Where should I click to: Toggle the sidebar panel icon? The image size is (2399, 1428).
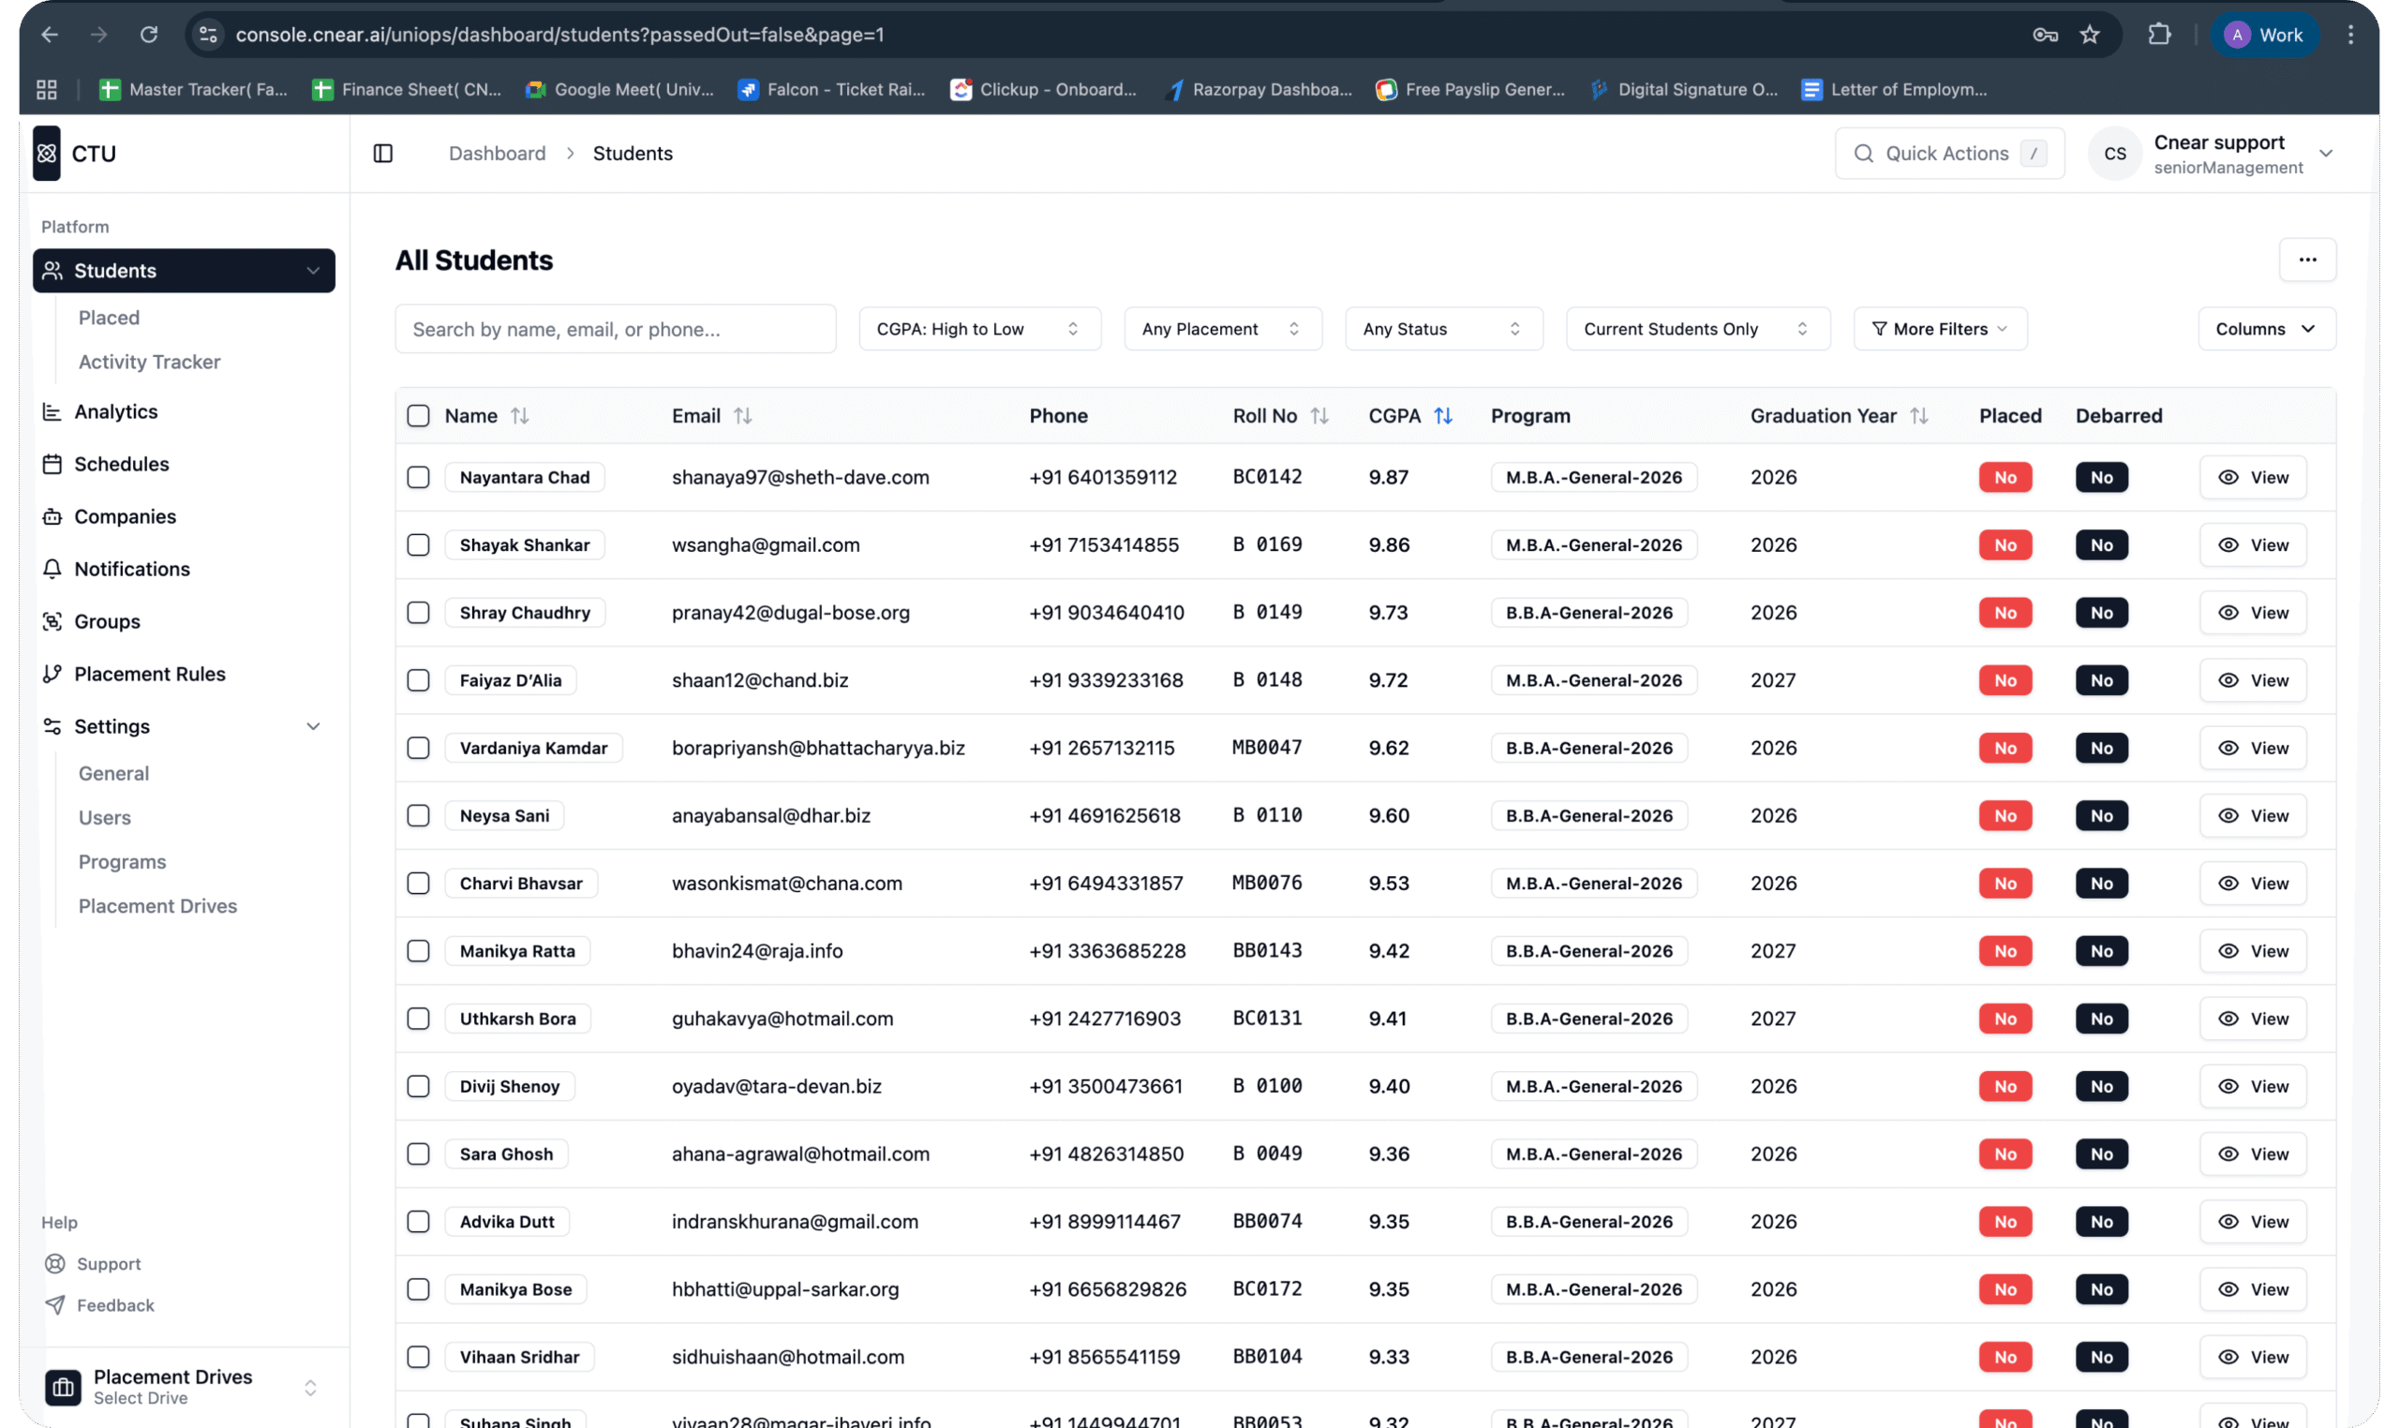click(383, 153)
